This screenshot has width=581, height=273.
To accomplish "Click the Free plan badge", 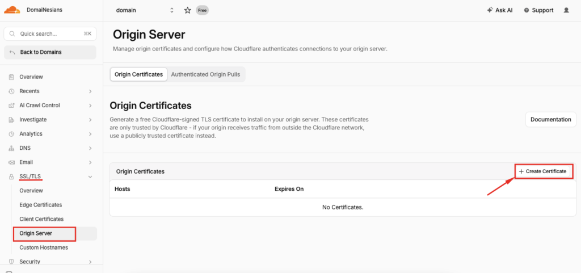I will (203, 10).
